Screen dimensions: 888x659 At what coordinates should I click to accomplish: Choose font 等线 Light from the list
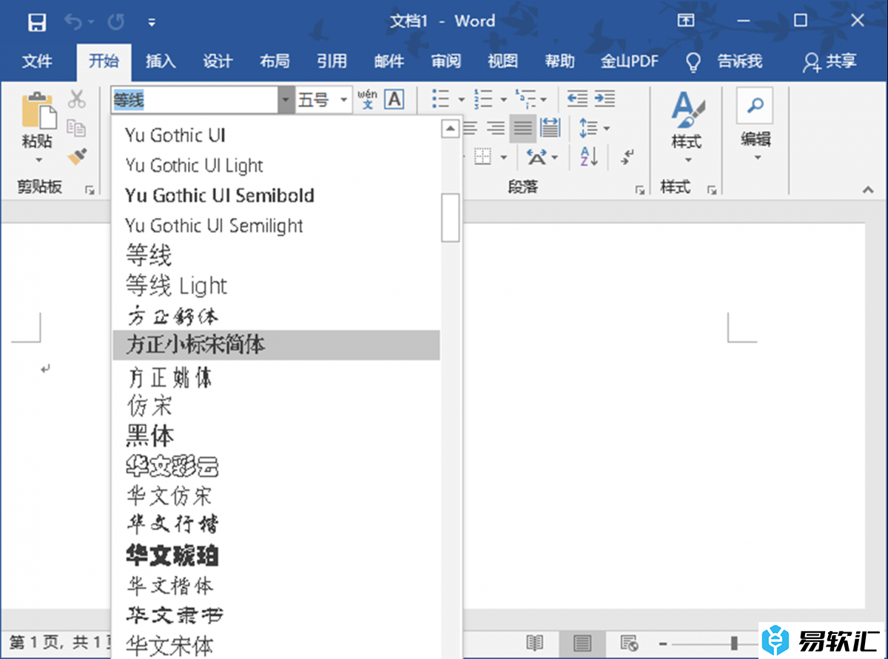[x=276, y=285]
